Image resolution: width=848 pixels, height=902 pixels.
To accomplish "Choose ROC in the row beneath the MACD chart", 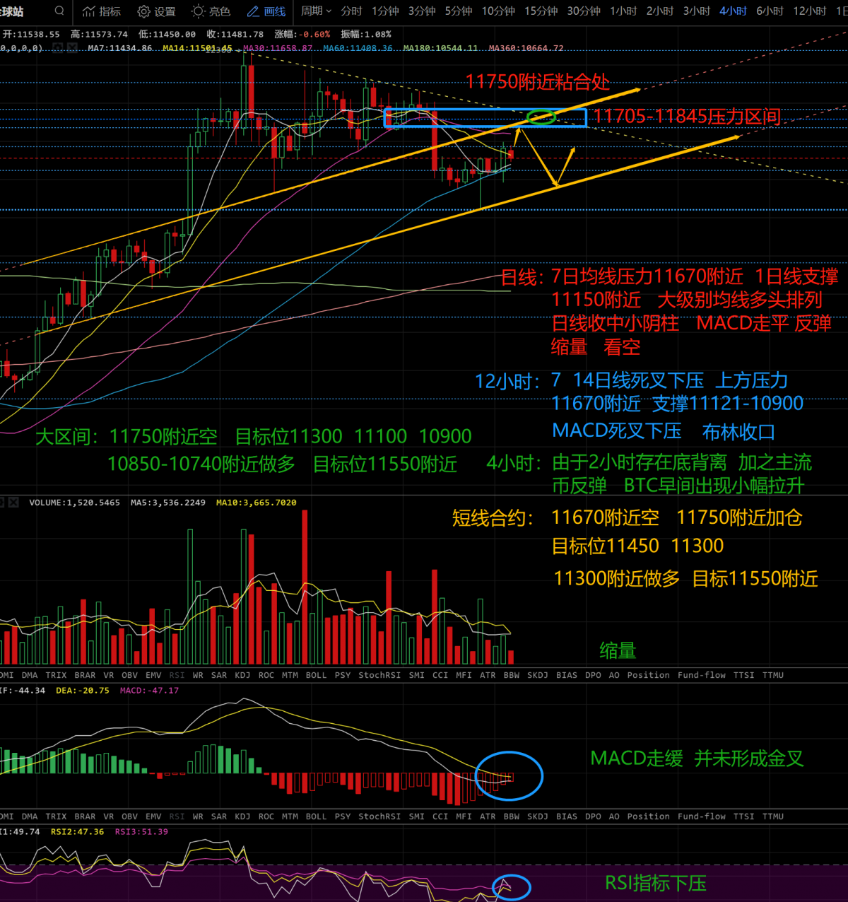I will pyautogui.click(x=266, y=816).
